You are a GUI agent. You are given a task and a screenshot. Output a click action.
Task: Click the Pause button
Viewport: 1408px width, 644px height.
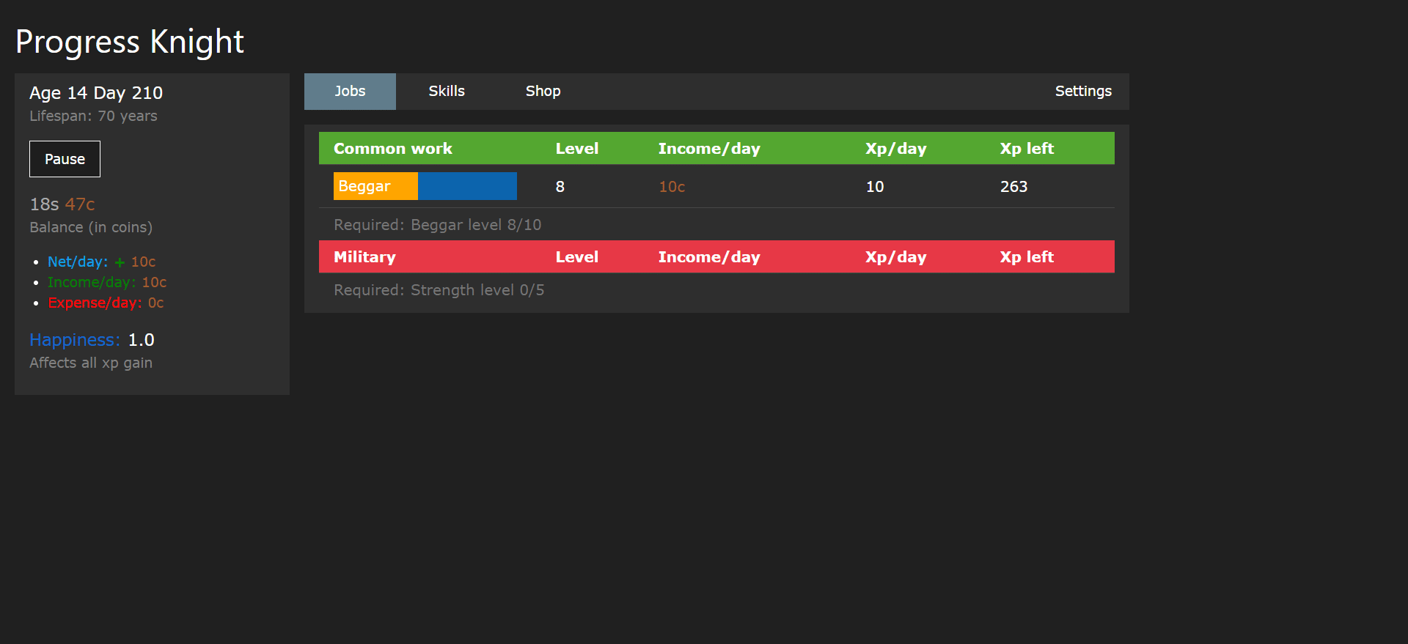pos(65,159)
